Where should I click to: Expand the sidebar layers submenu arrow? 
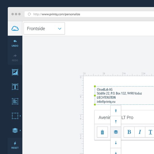tap(20, 130)
